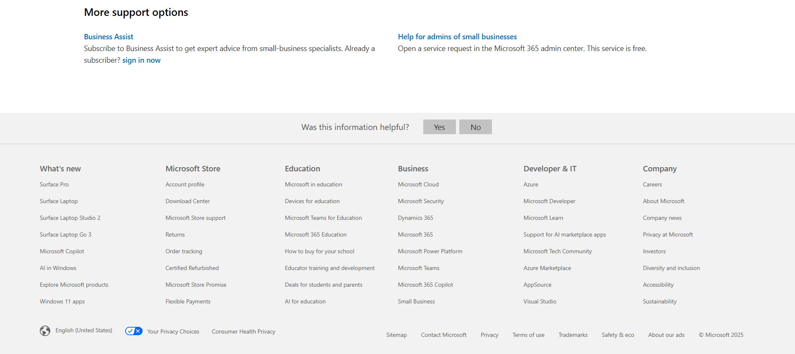
Task: Click No for helpful information
Action: [475, 127]
